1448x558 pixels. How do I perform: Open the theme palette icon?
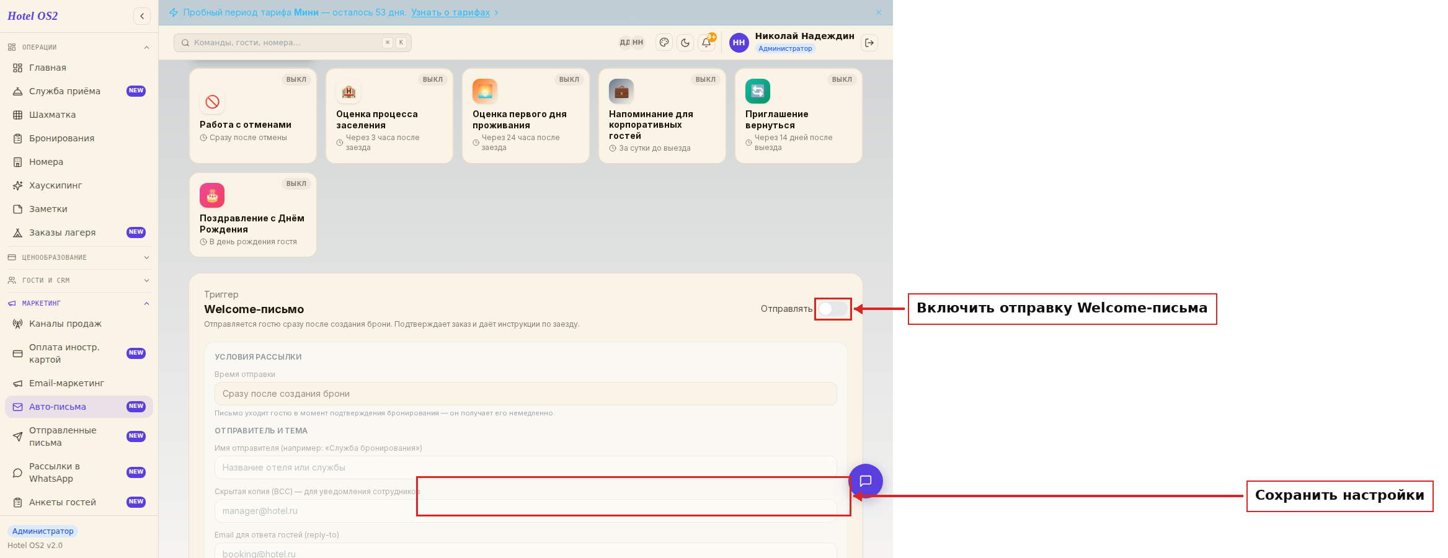pos(664,43)
